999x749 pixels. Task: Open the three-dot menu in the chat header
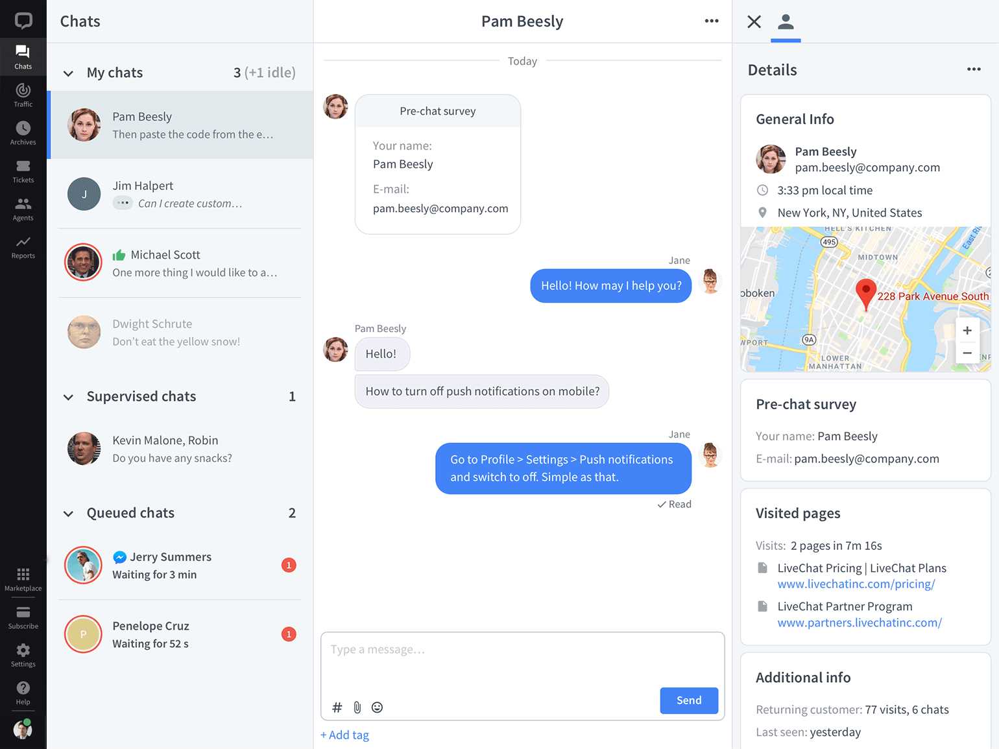click(x=711, y=21)
